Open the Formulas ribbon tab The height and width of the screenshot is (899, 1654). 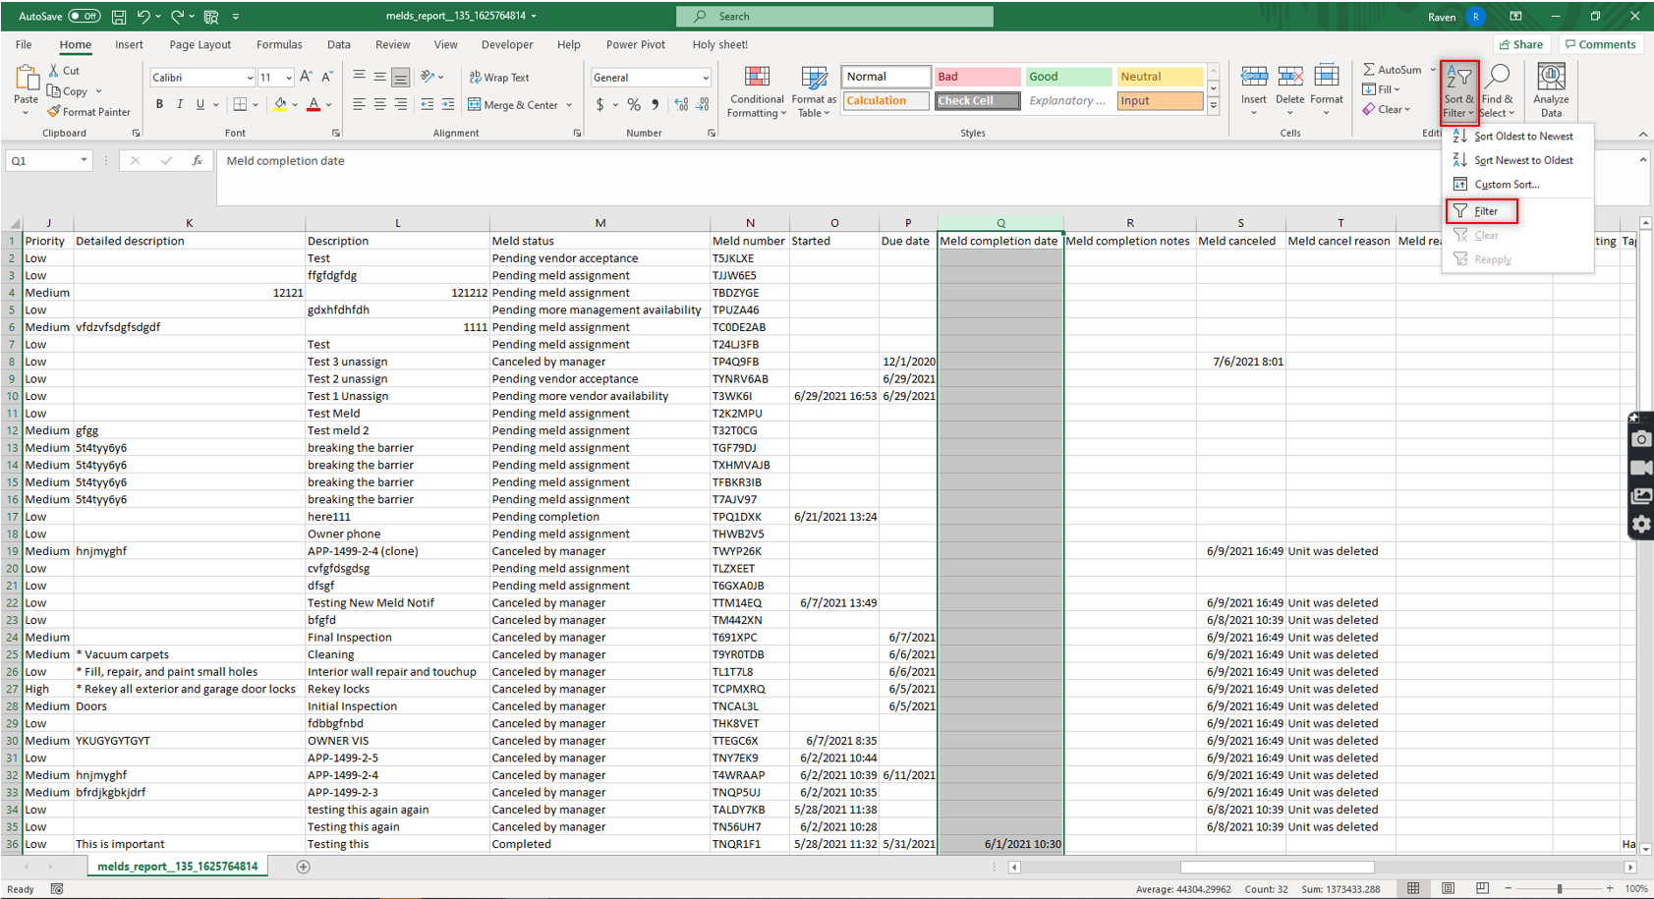[x=279, y=44]
